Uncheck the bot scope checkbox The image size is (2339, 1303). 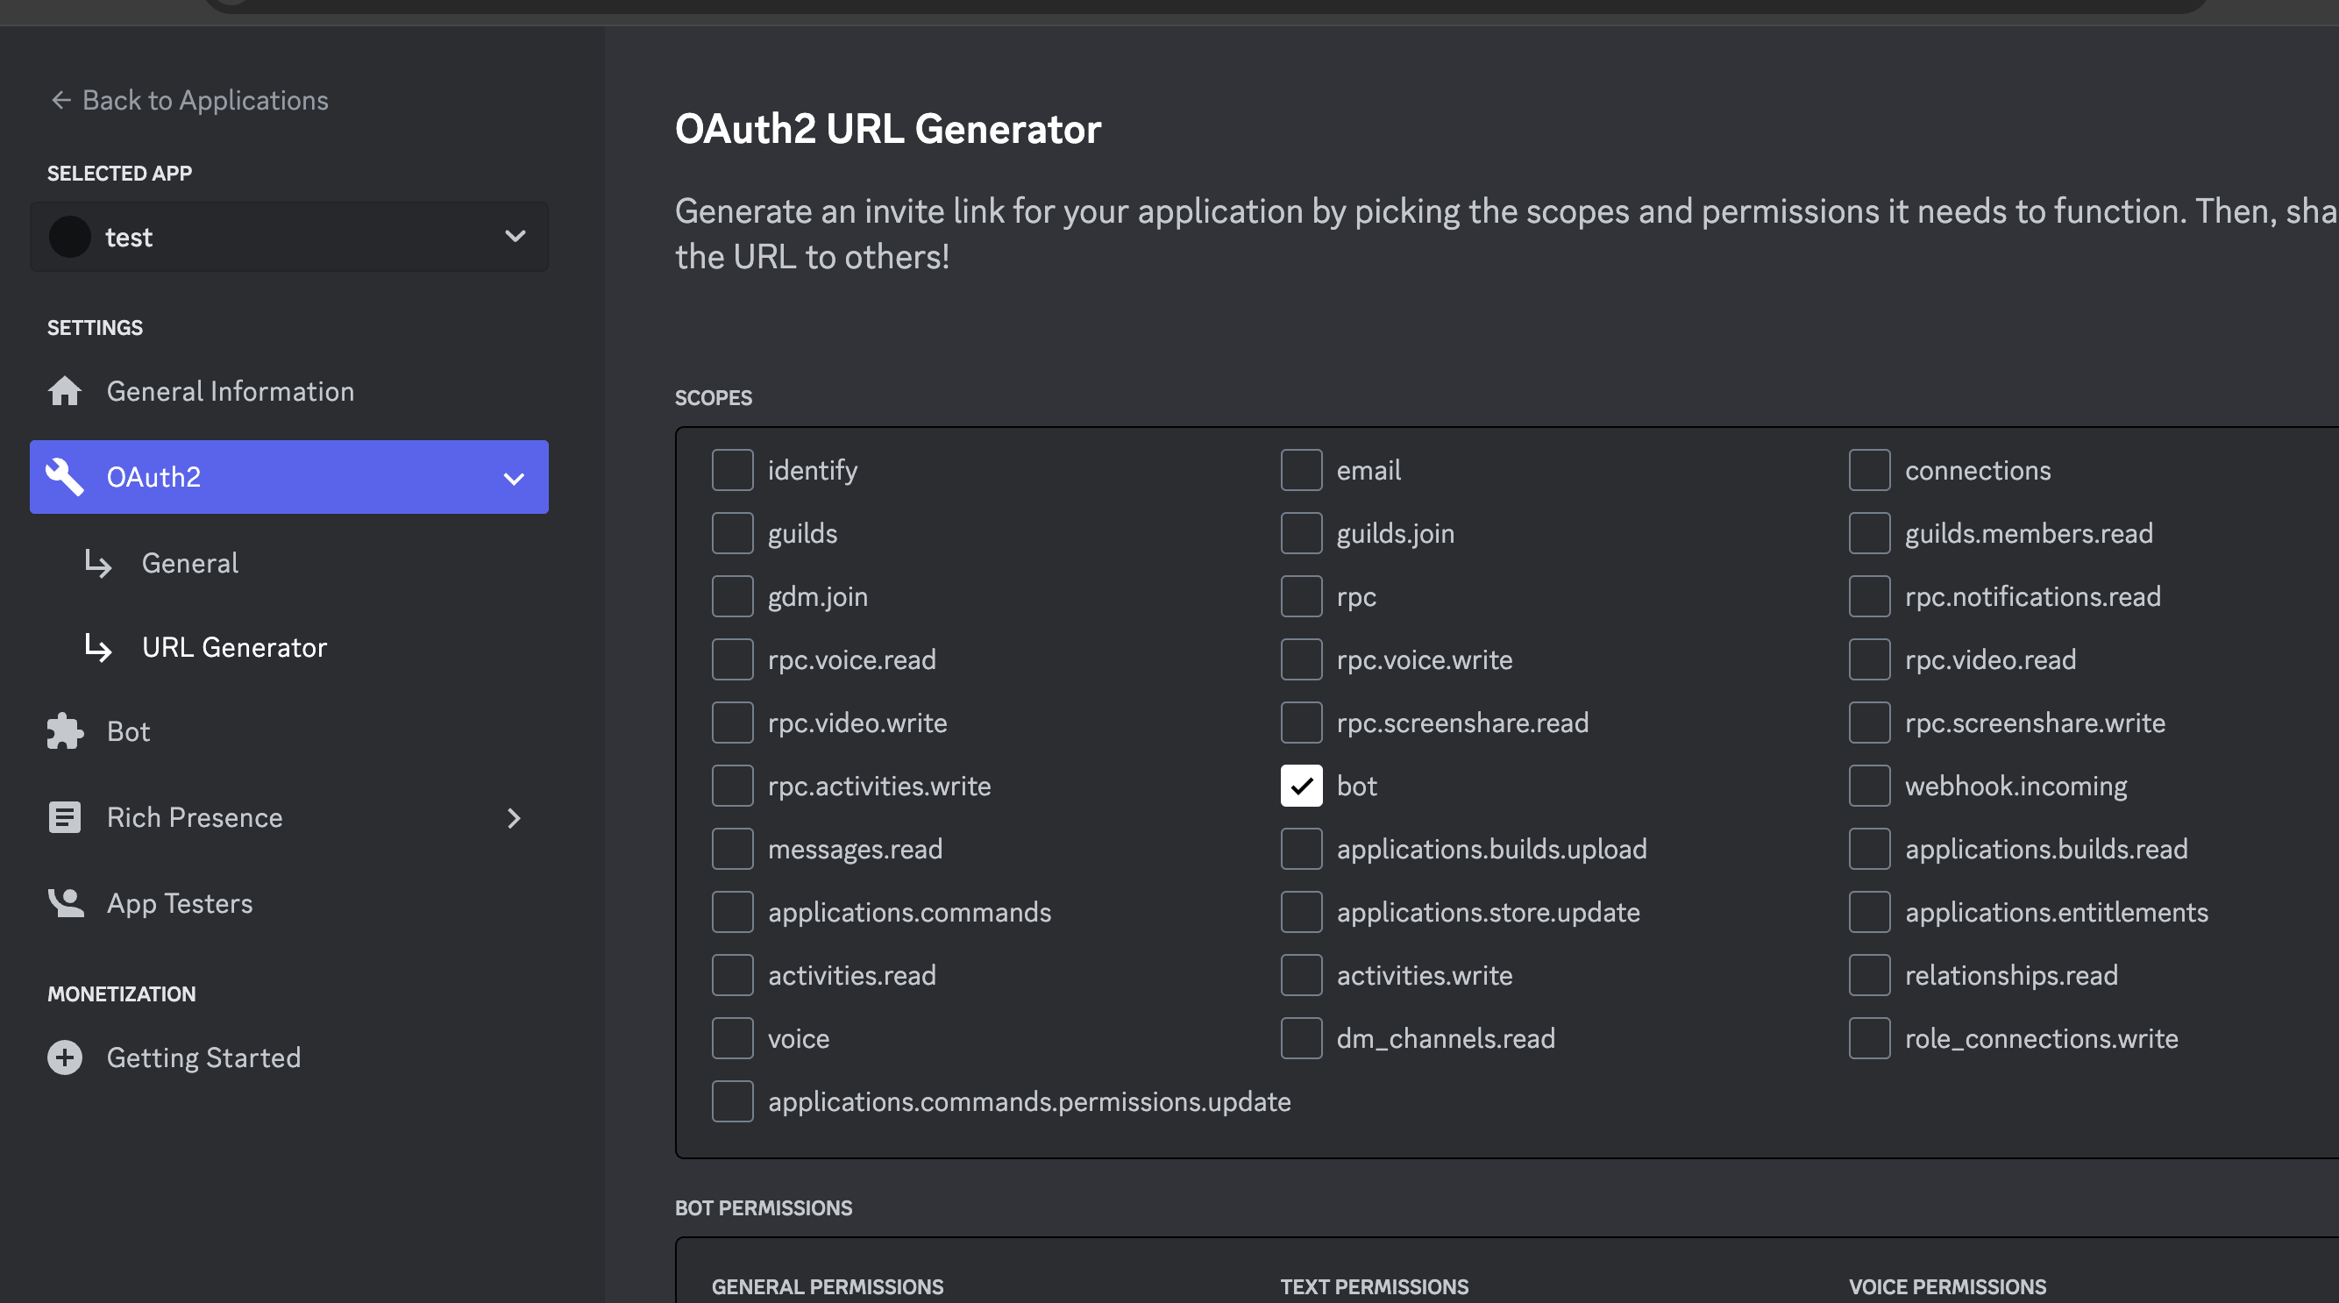tap(1301, 786)
